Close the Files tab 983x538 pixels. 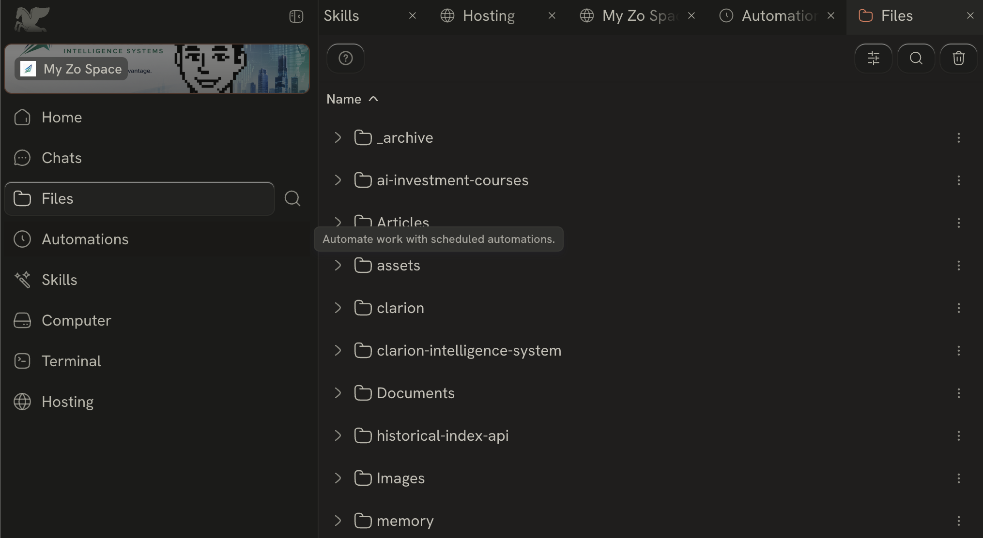970,16
